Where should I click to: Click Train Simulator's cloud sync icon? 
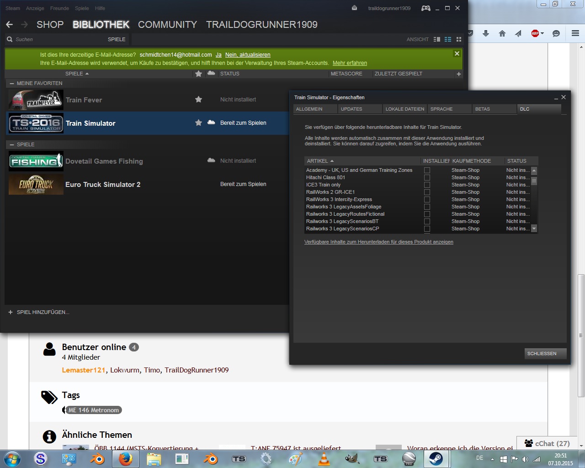point(211,122)
